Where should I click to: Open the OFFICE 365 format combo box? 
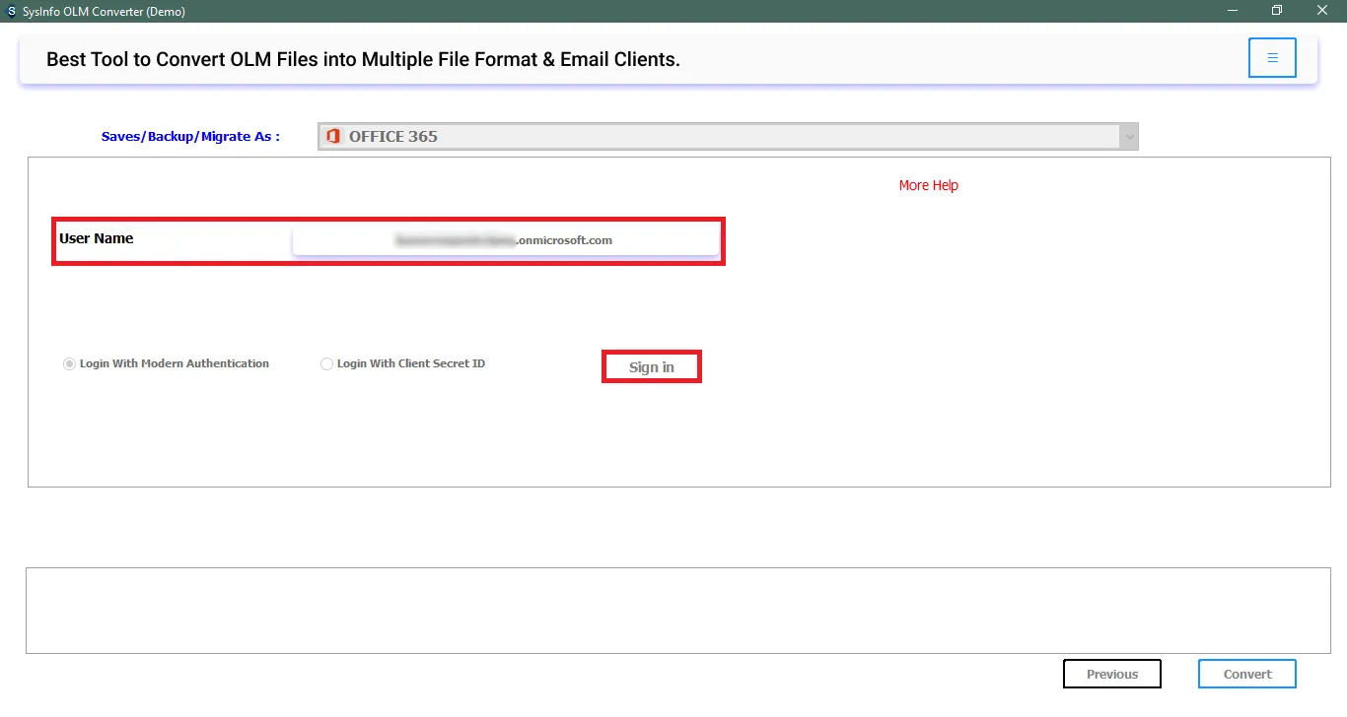click(720, 137)
